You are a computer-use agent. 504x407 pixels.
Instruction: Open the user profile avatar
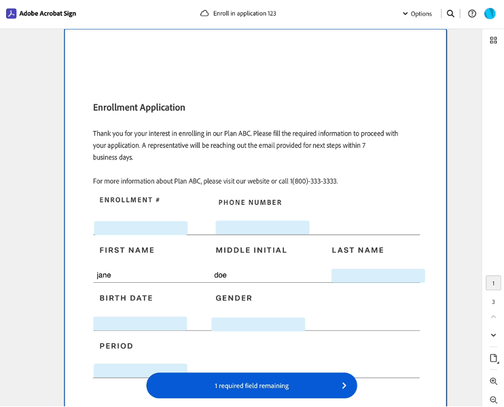[x=490, y=14]
